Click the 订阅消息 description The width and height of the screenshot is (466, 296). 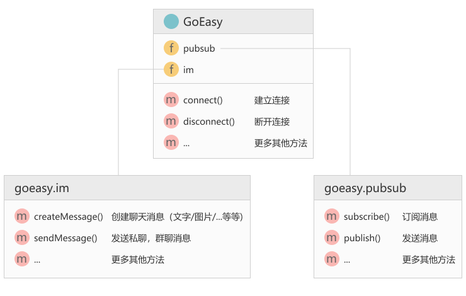coord(420,217)
